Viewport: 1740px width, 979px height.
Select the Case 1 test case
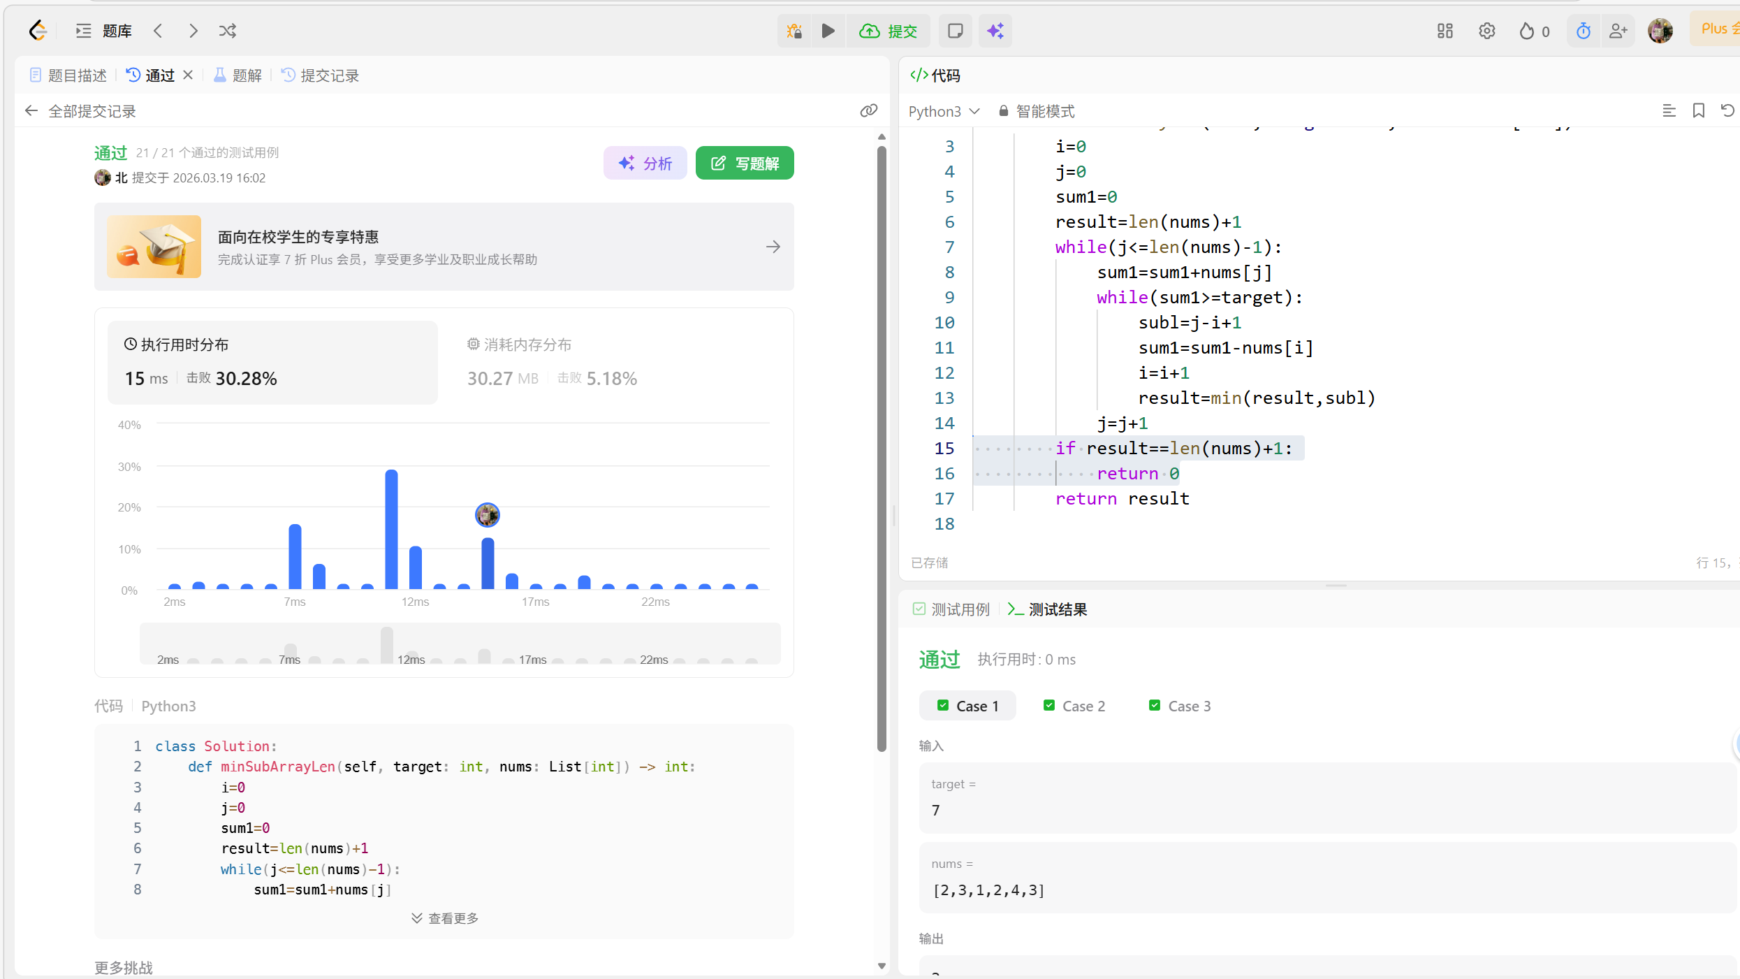click(967, 706)
